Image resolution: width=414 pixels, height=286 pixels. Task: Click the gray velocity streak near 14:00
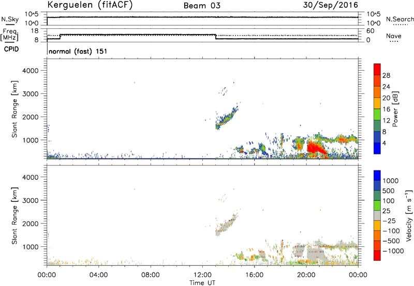point(227,225)
